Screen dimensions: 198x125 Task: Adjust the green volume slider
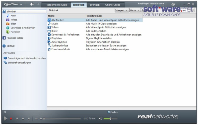click(x=110, y=118)
